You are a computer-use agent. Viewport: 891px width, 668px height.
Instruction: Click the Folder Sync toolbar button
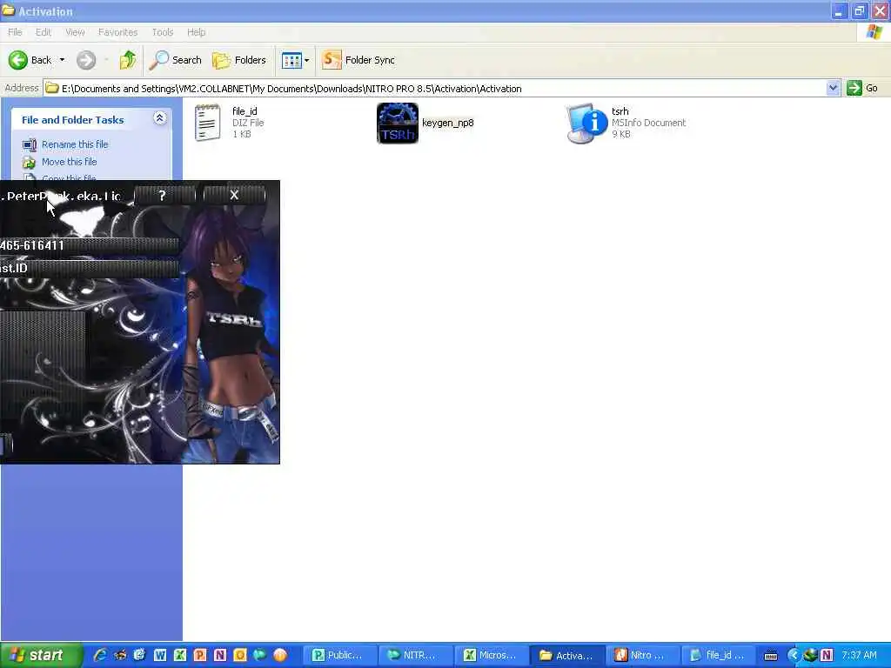point(358,60)
